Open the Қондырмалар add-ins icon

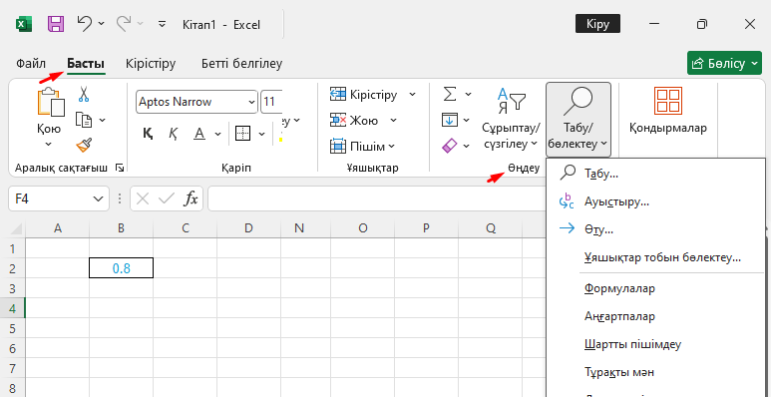[x=668, y=101]
